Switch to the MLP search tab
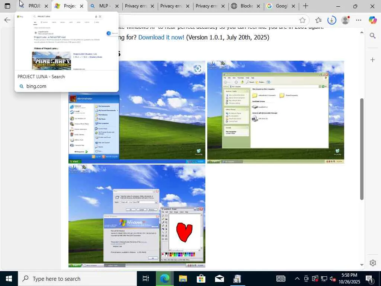 click(105, 6)
